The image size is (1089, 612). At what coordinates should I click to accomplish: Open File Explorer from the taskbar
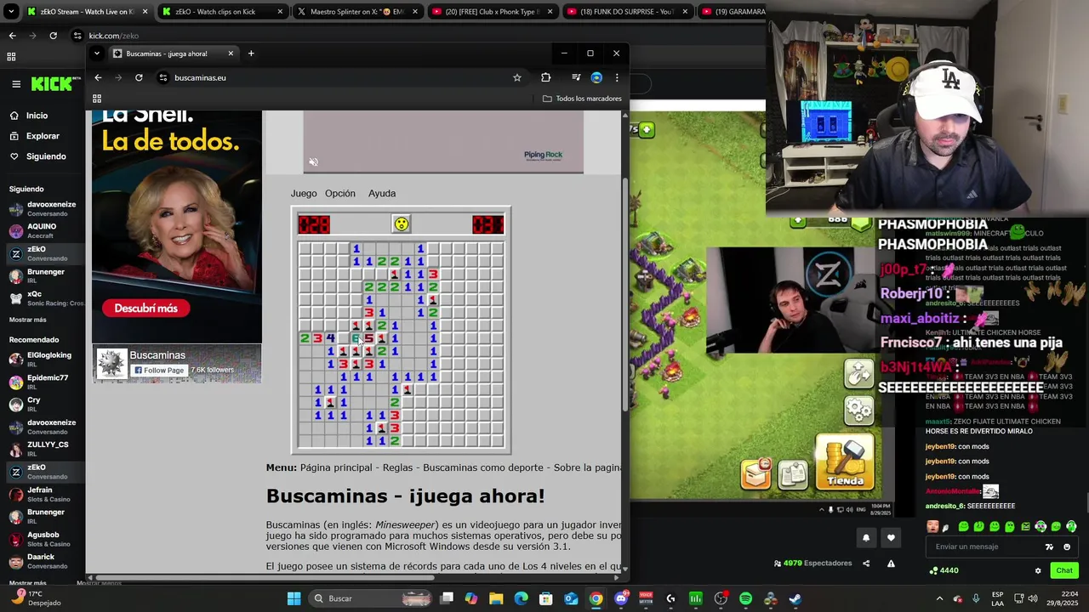496,598
